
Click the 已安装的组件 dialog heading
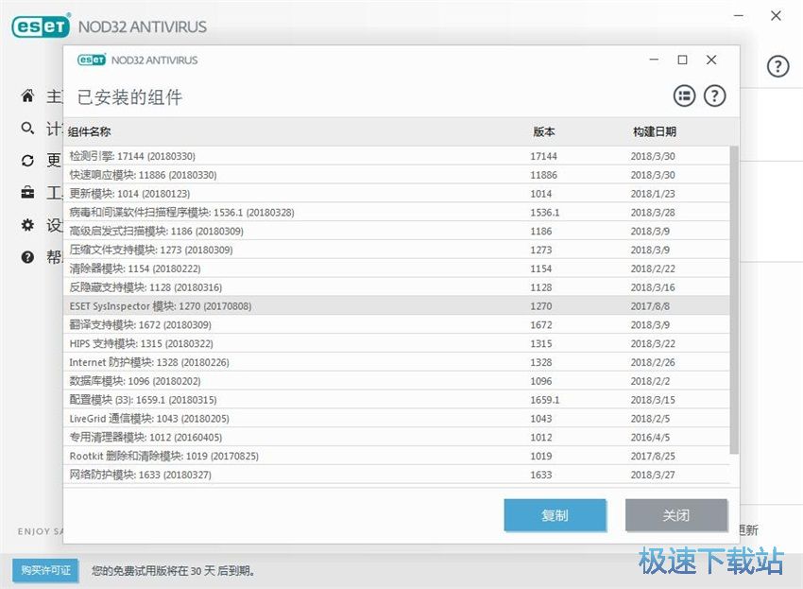click(129, 96)
